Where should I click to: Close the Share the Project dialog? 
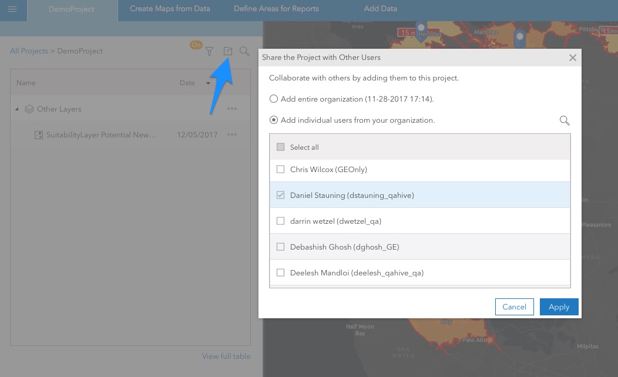[573, 58]
